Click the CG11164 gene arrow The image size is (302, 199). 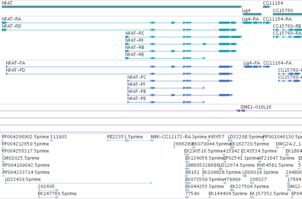tap(267, 7)
